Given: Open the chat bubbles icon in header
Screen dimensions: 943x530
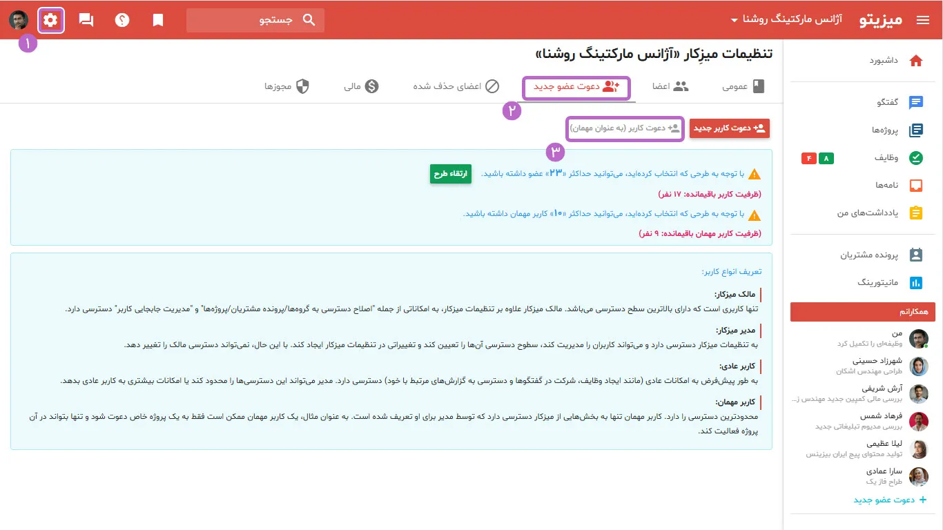Looking at the screenshot, I should (86, 20).
